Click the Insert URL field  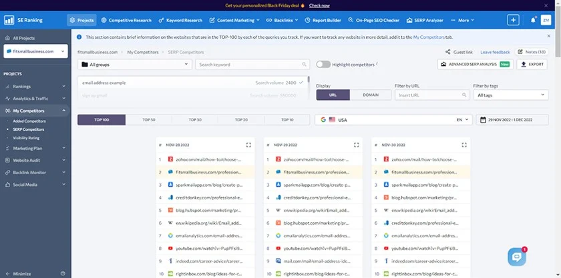(432, 95)
